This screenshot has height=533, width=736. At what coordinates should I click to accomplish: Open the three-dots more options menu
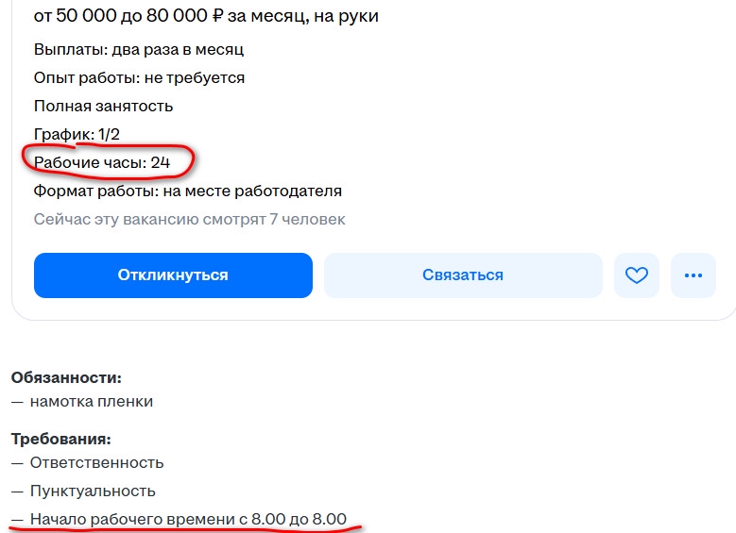pyautogui.click(x=693, y=275)
